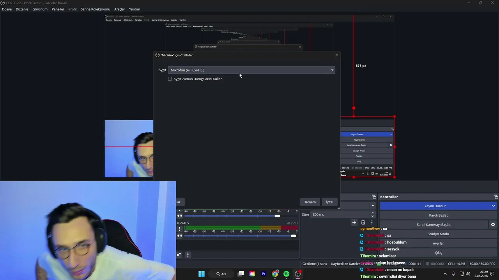The width and height of the screenshot is (499, 280).
Task: Delete transition using the trash icon
Action: [363, 222]
